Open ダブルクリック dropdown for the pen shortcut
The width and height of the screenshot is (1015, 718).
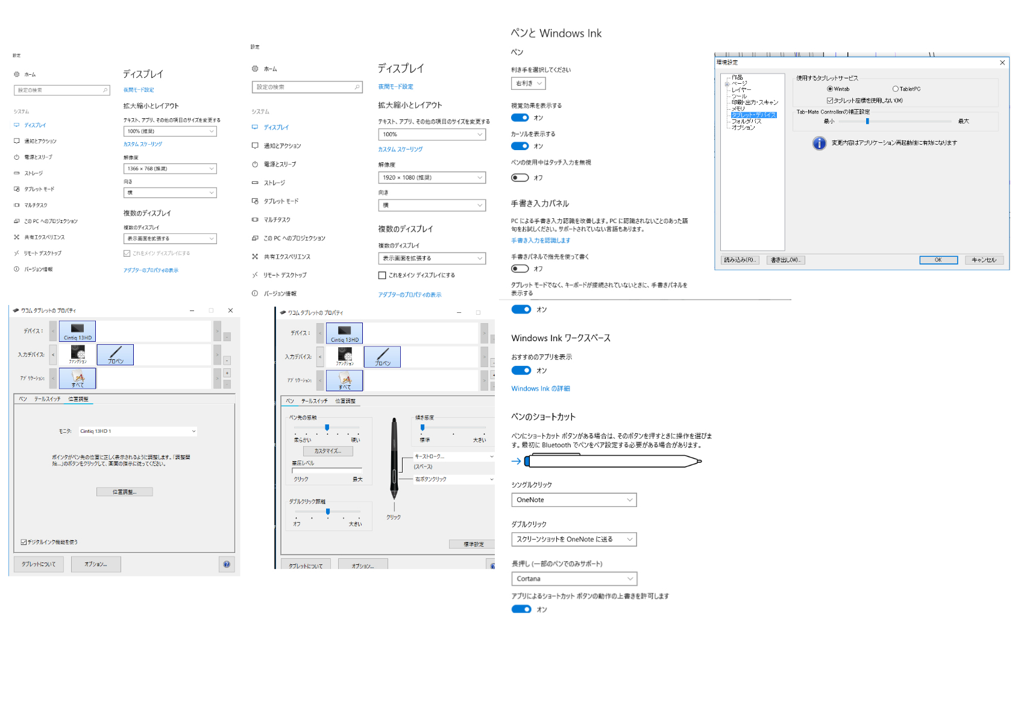[574, 540]
